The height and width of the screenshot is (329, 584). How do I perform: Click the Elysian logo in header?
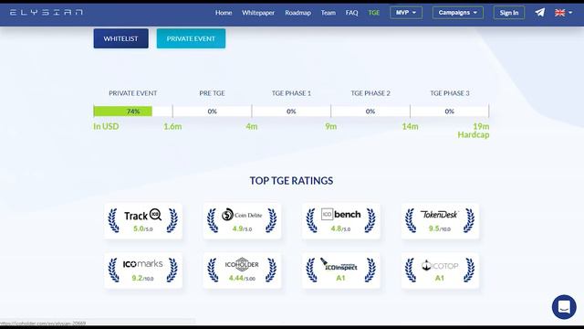47,12
